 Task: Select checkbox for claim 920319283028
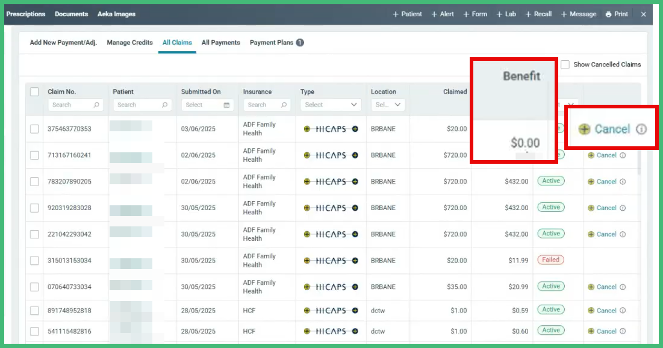tap(35, 208)
